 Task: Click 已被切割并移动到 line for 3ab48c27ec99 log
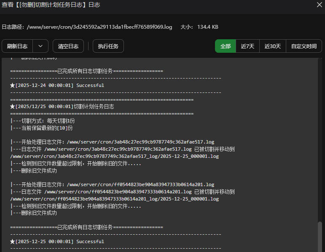pos(123,149)
